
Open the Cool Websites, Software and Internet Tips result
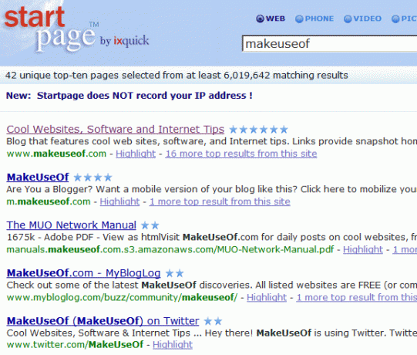pos(116,129)
